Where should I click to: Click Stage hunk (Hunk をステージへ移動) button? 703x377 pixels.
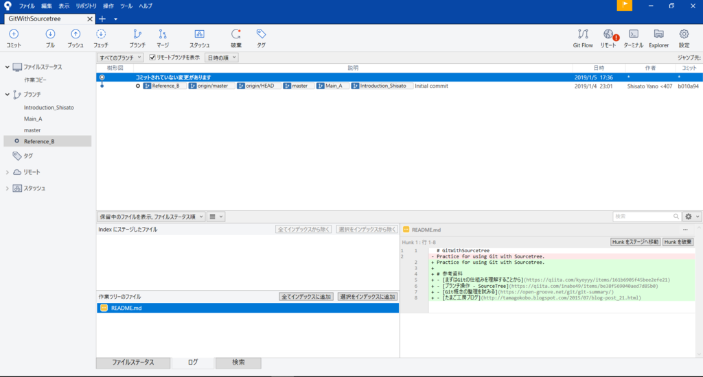coord(635,242)
